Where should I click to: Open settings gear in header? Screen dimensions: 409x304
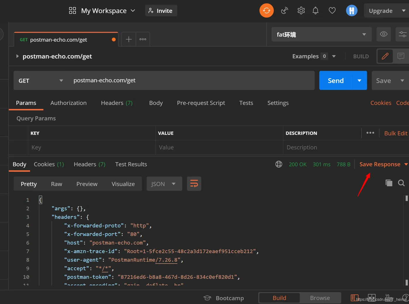[301, 11]
